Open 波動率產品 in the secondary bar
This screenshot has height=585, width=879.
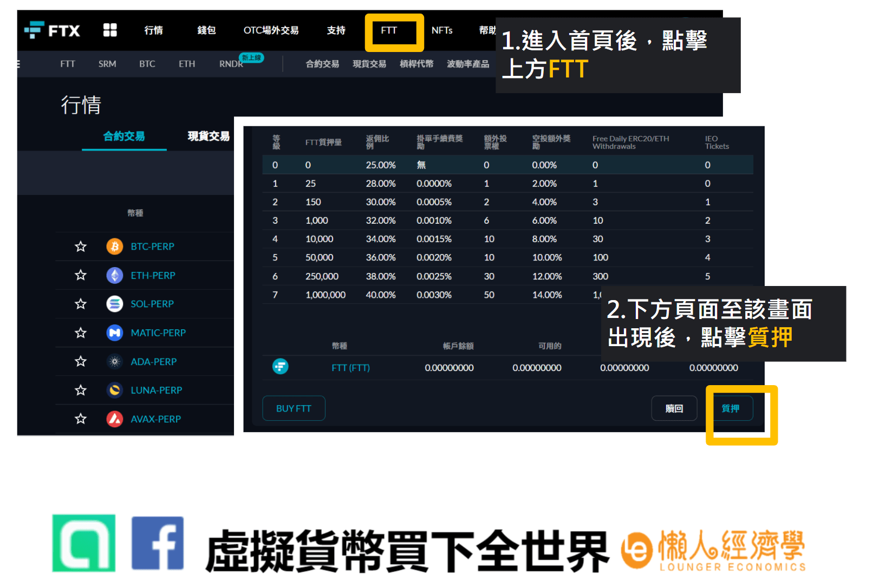(468, 64)
